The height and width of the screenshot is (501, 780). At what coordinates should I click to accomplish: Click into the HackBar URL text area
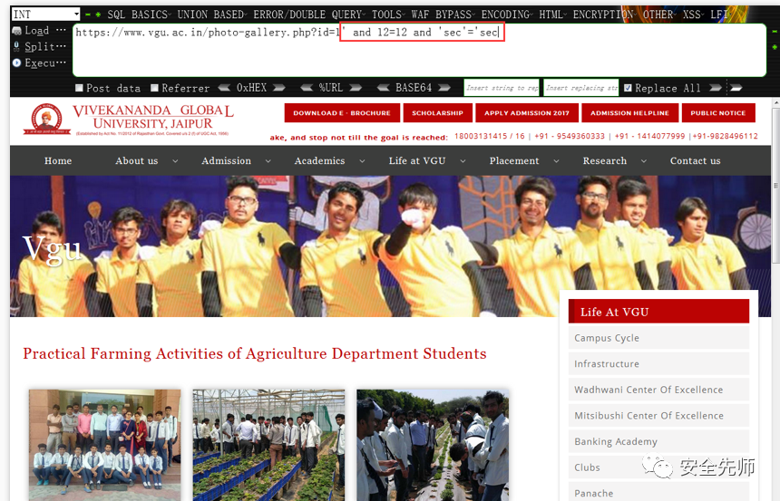click(x=419, y=50)
